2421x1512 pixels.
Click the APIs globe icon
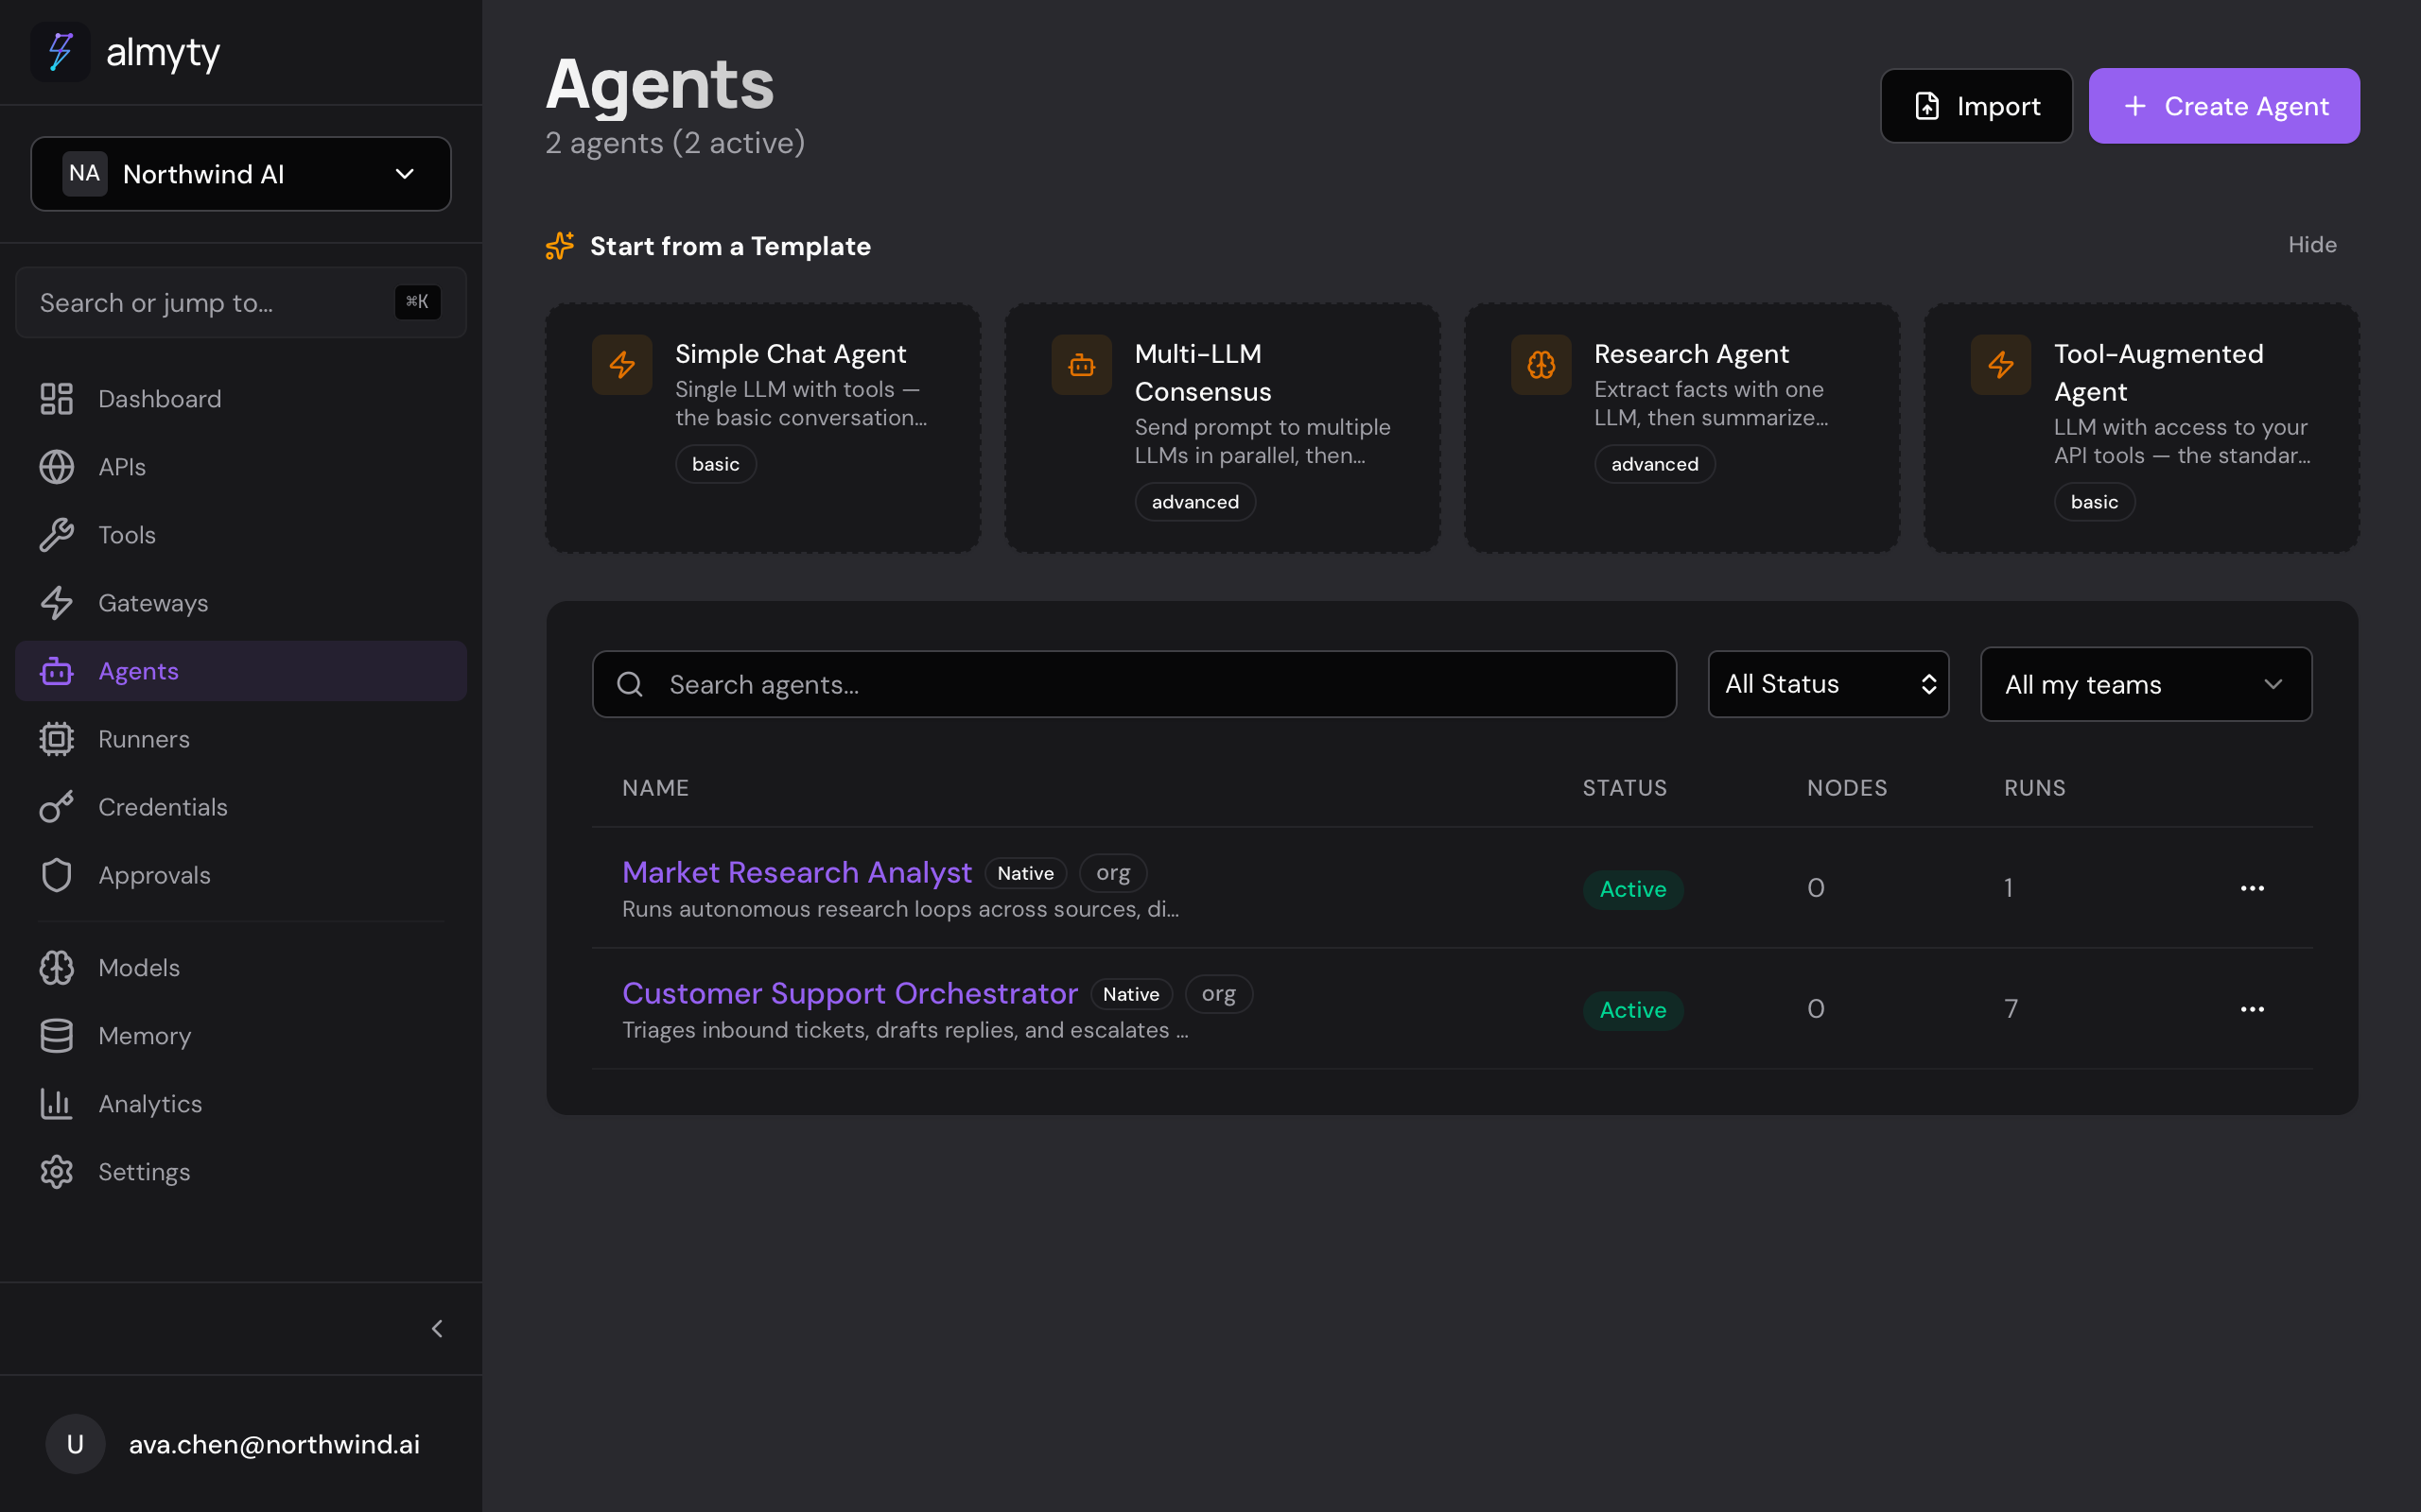click(57, 467)
